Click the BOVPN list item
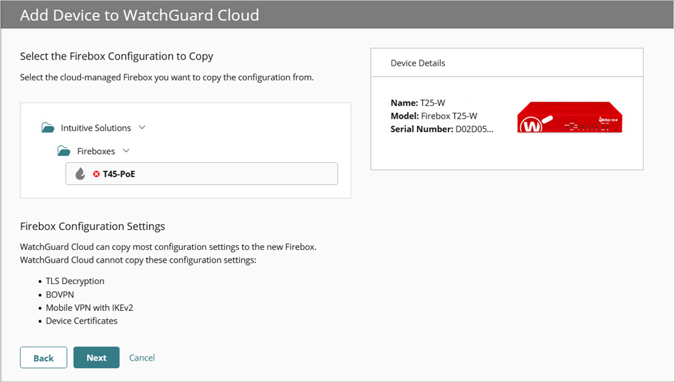The image size is (675, 382). [60, 295]
